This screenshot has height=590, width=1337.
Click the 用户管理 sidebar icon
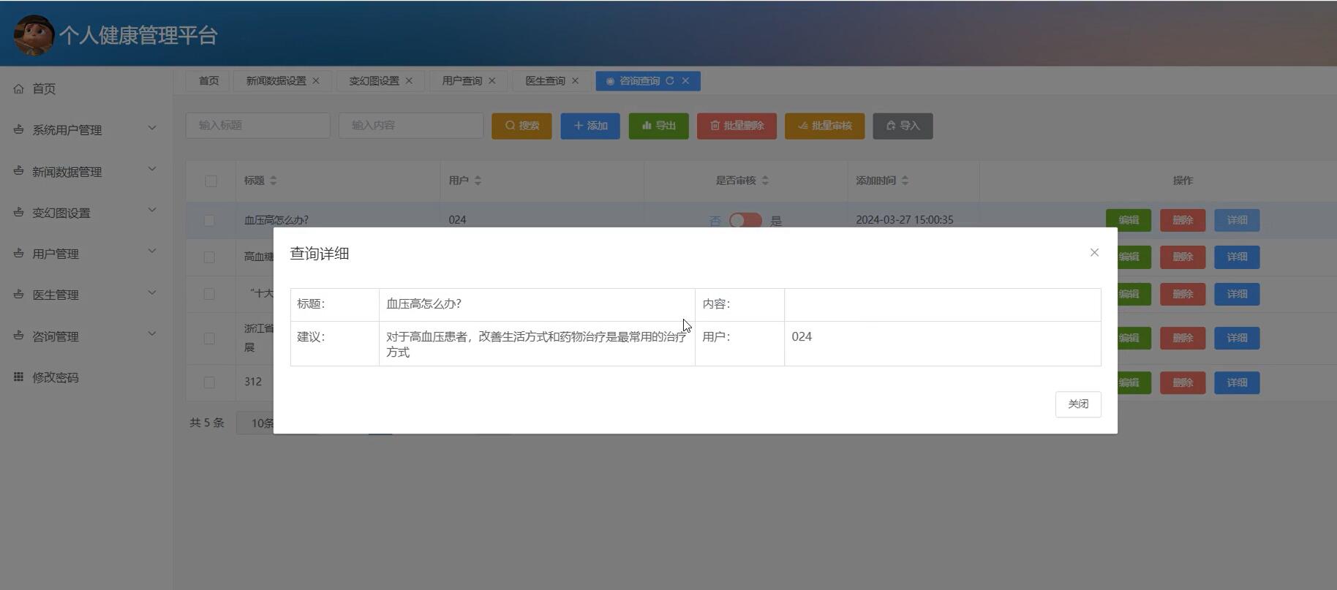click(x=18, y=254)
